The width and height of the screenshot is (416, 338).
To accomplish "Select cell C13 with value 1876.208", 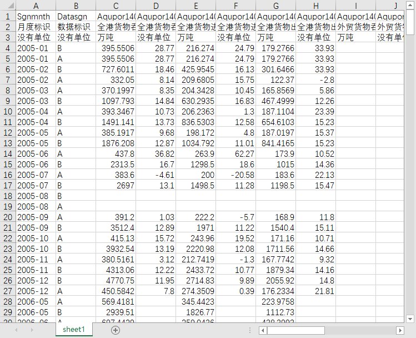I will coord(116,143).
